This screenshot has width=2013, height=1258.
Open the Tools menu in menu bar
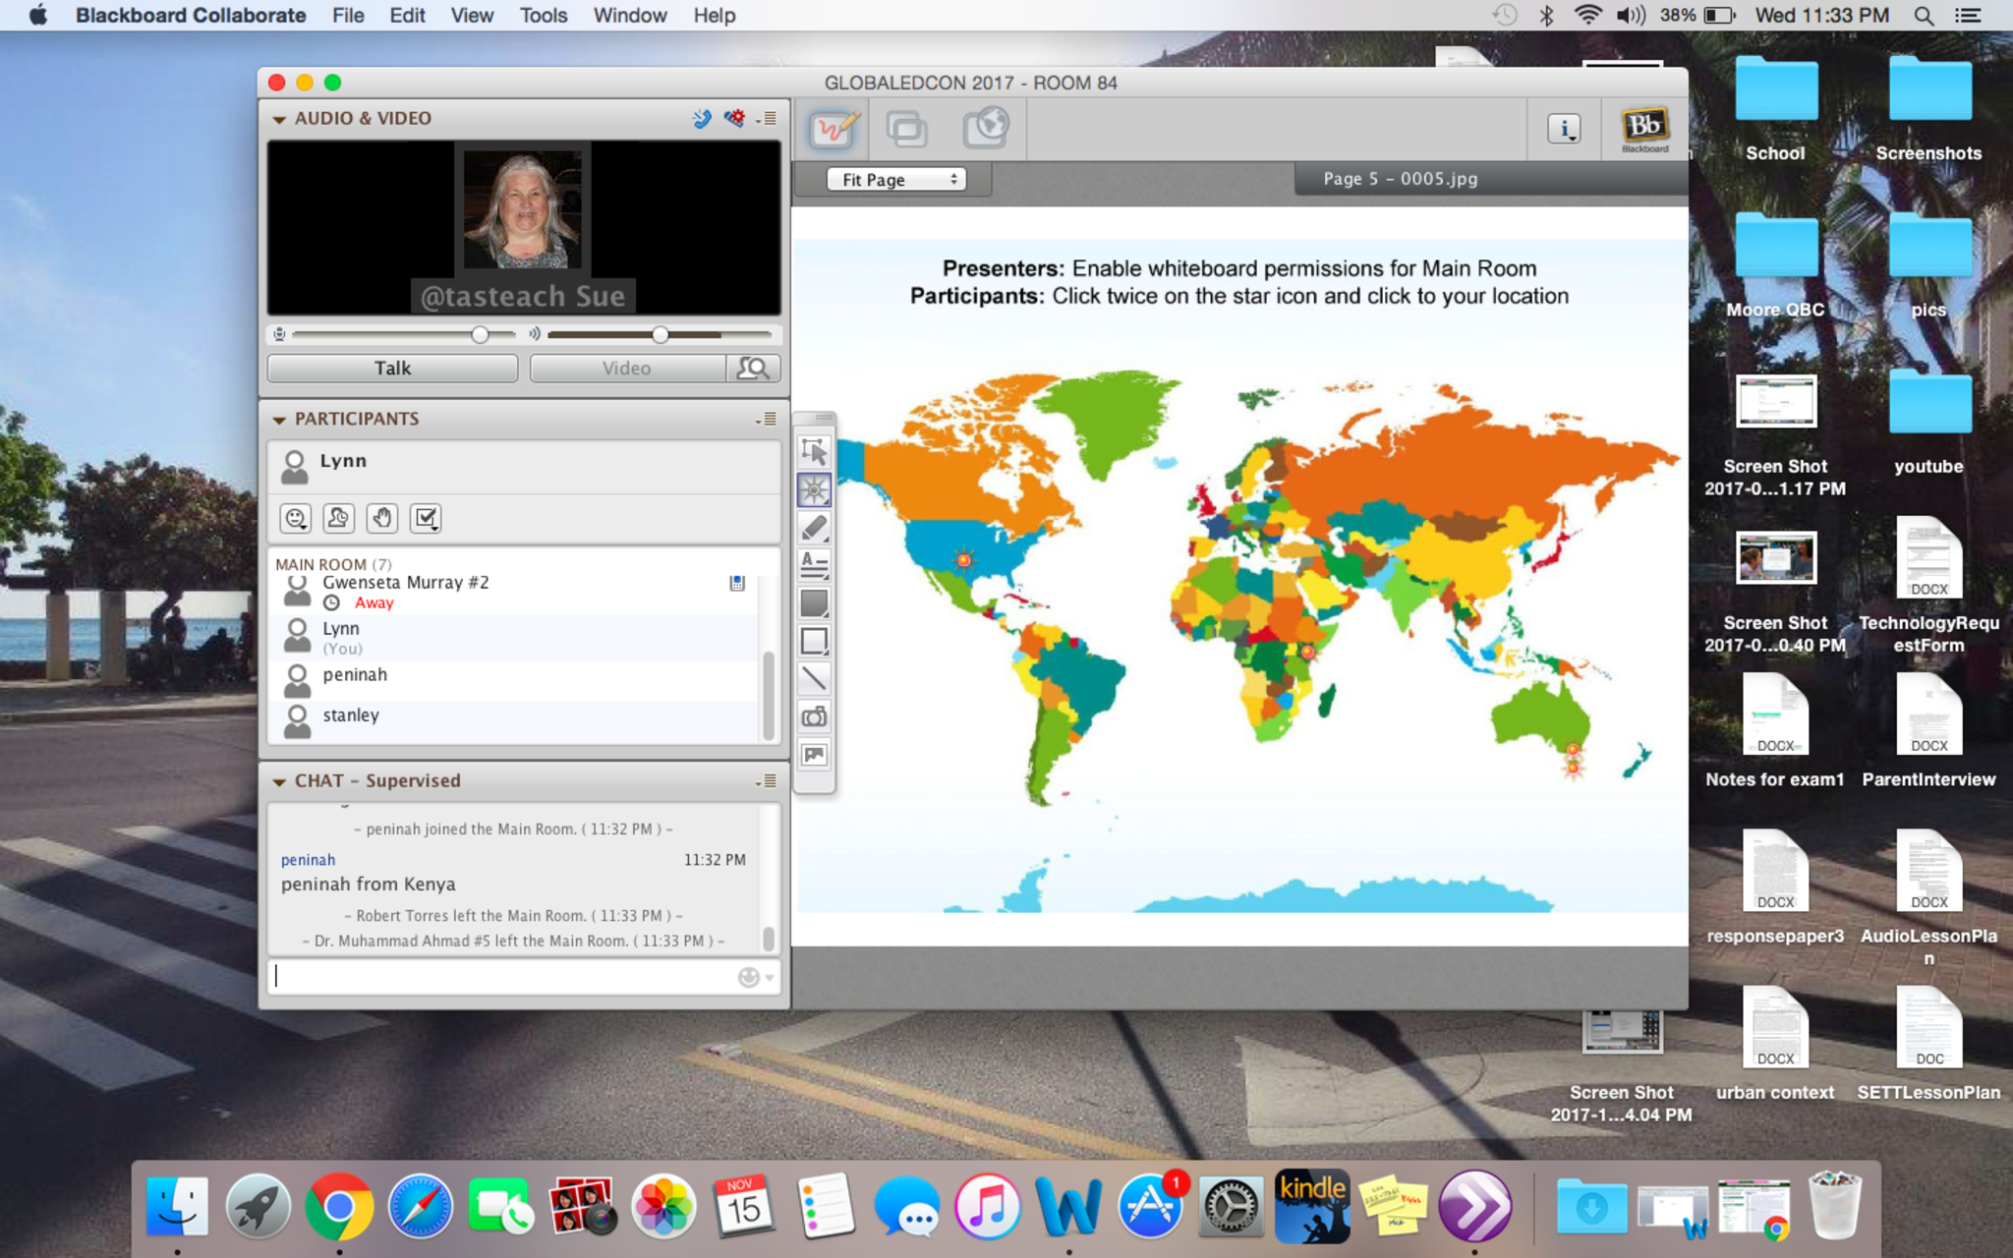(543, 16)
